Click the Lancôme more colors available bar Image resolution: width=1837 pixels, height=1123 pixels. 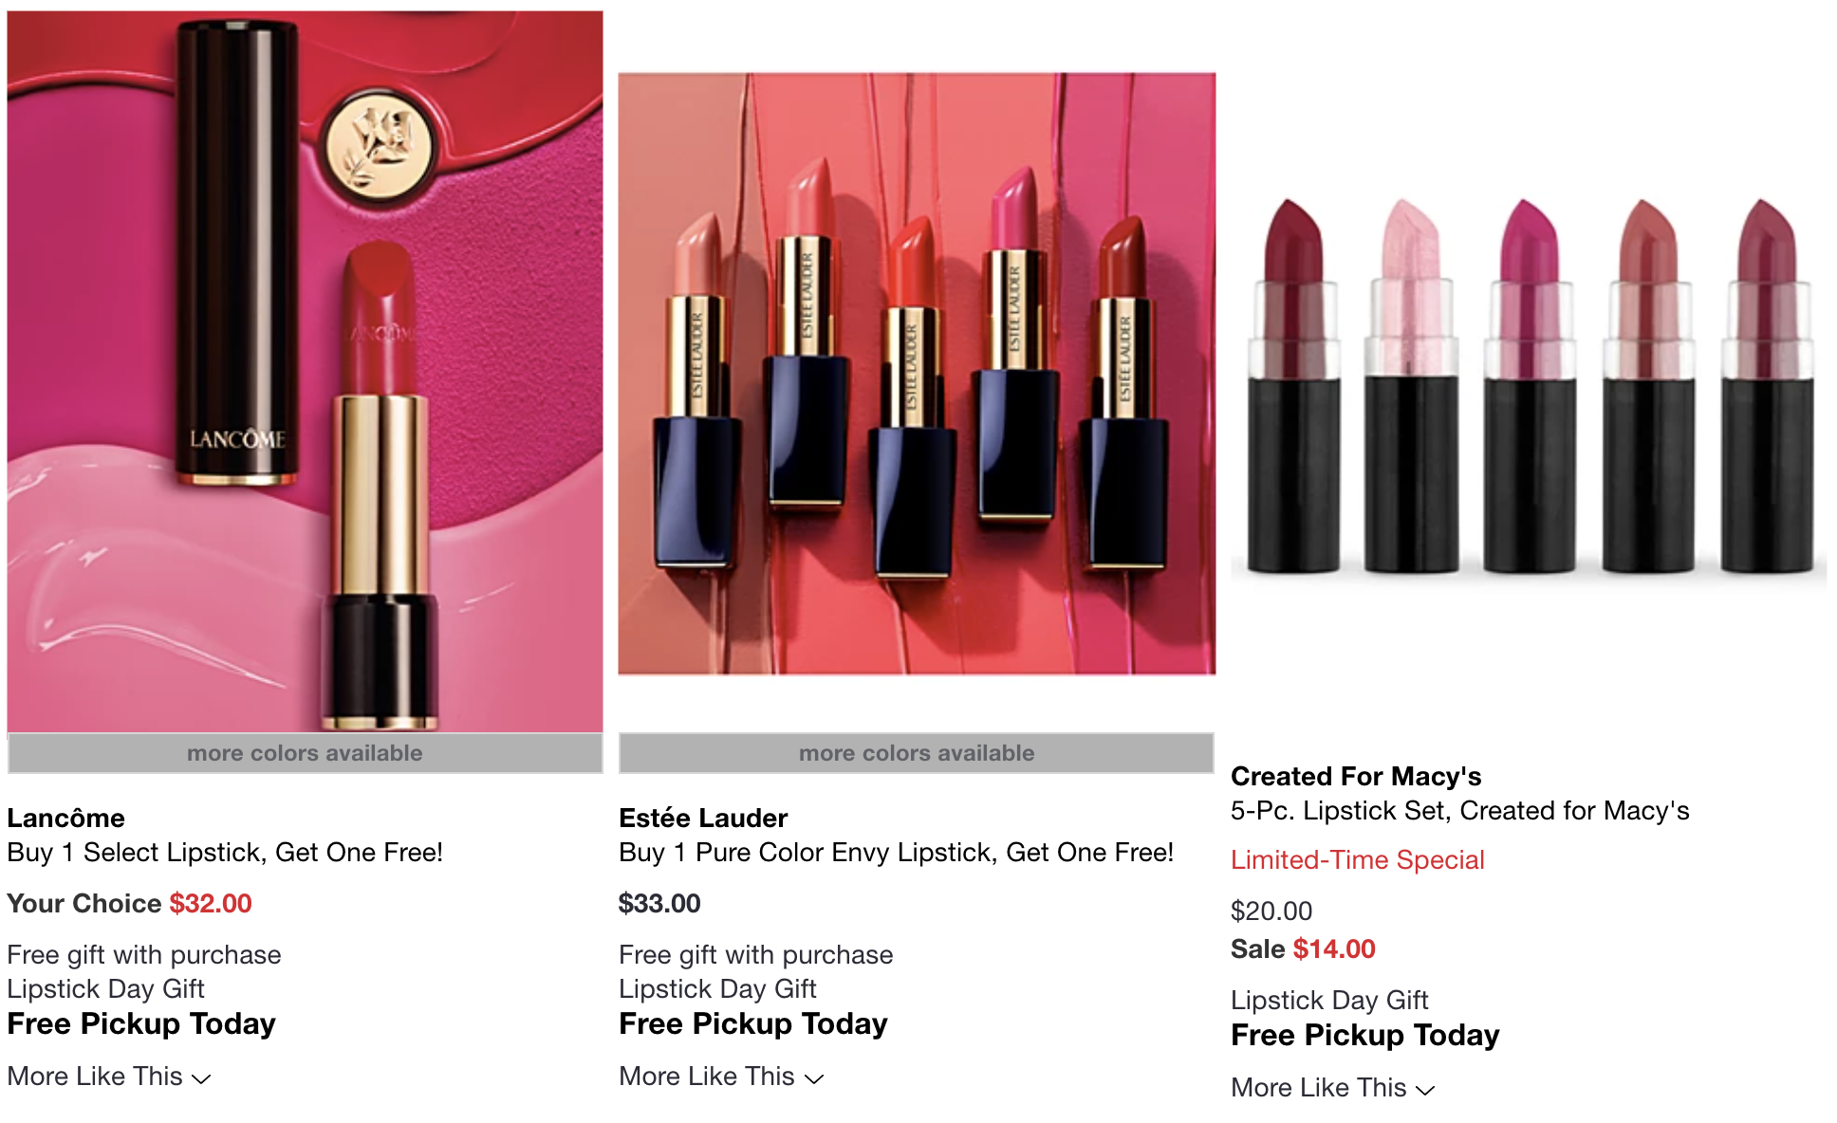305,753
